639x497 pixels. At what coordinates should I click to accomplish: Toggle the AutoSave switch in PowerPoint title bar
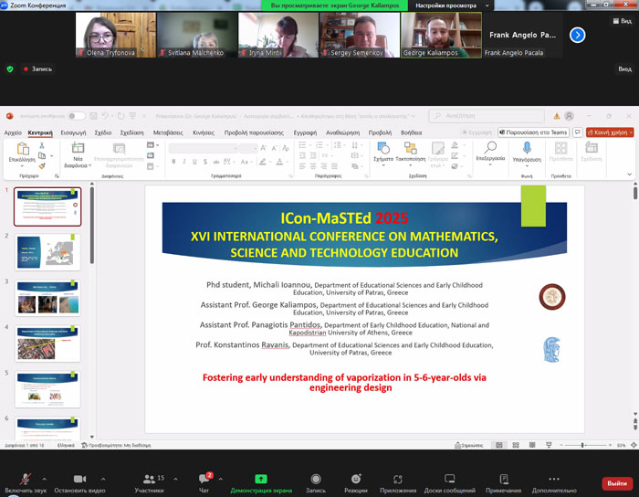[76, 116]
